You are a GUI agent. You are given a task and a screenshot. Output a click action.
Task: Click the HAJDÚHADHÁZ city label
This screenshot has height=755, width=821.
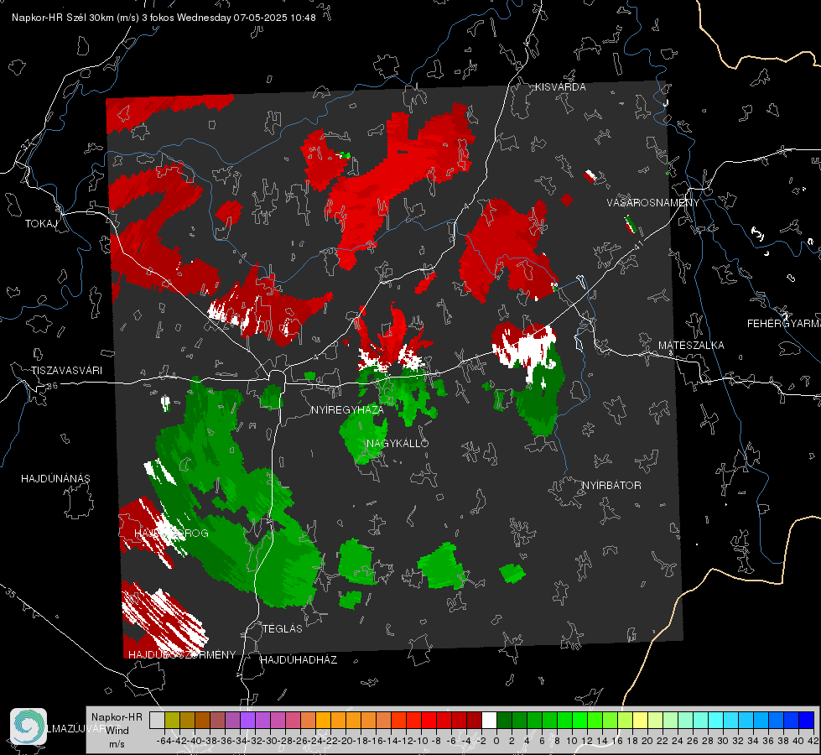(x=299, y=659)
